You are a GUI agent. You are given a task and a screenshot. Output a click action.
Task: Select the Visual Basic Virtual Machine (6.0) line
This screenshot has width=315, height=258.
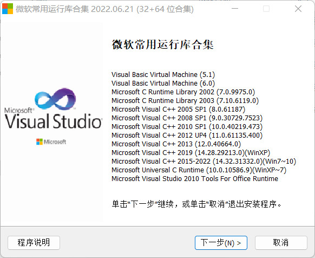[163, 83]
